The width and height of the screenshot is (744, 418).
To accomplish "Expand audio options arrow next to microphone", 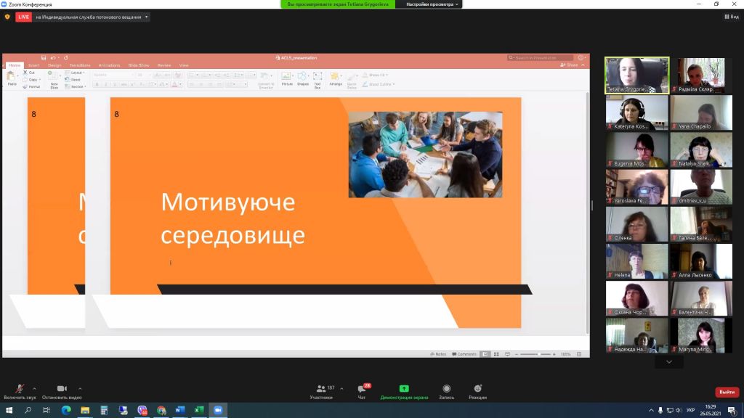I will point(34,389).
